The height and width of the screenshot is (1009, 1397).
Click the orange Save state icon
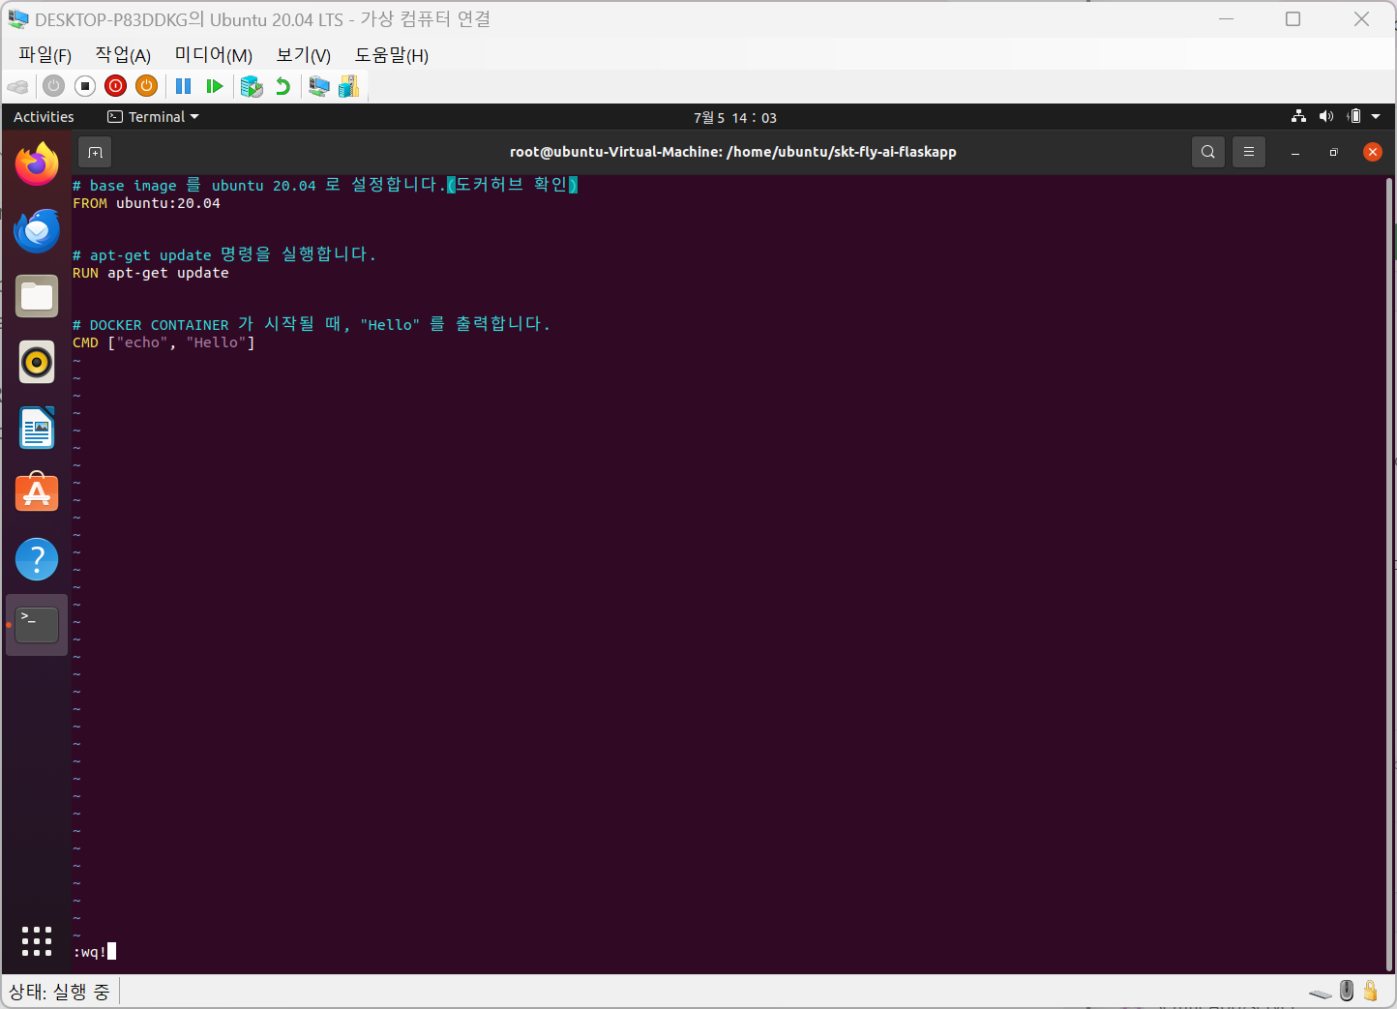pos(146,86)
